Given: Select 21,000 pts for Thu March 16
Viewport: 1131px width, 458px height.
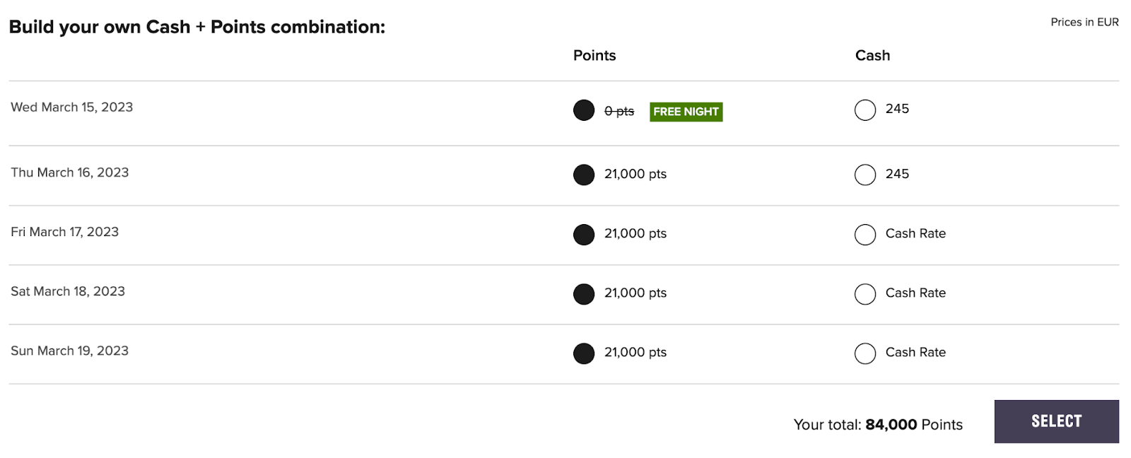Looking at the screenshot, I should [x=584, y=175].
